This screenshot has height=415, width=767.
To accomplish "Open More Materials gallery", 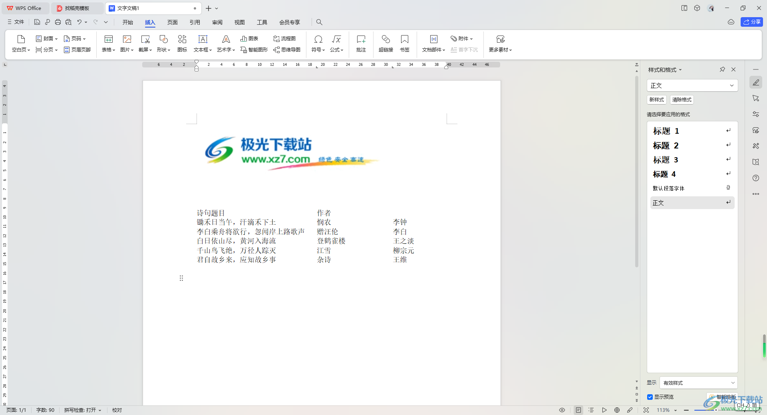I will [x=500, y=43].
